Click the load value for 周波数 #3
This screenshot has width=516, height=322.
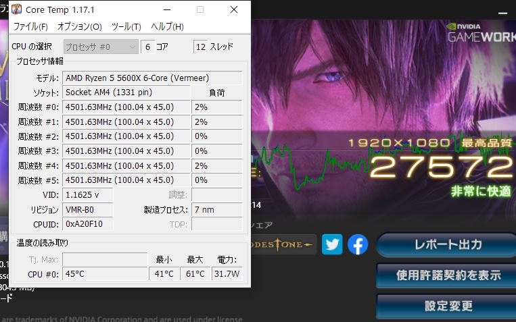point(217,151)
